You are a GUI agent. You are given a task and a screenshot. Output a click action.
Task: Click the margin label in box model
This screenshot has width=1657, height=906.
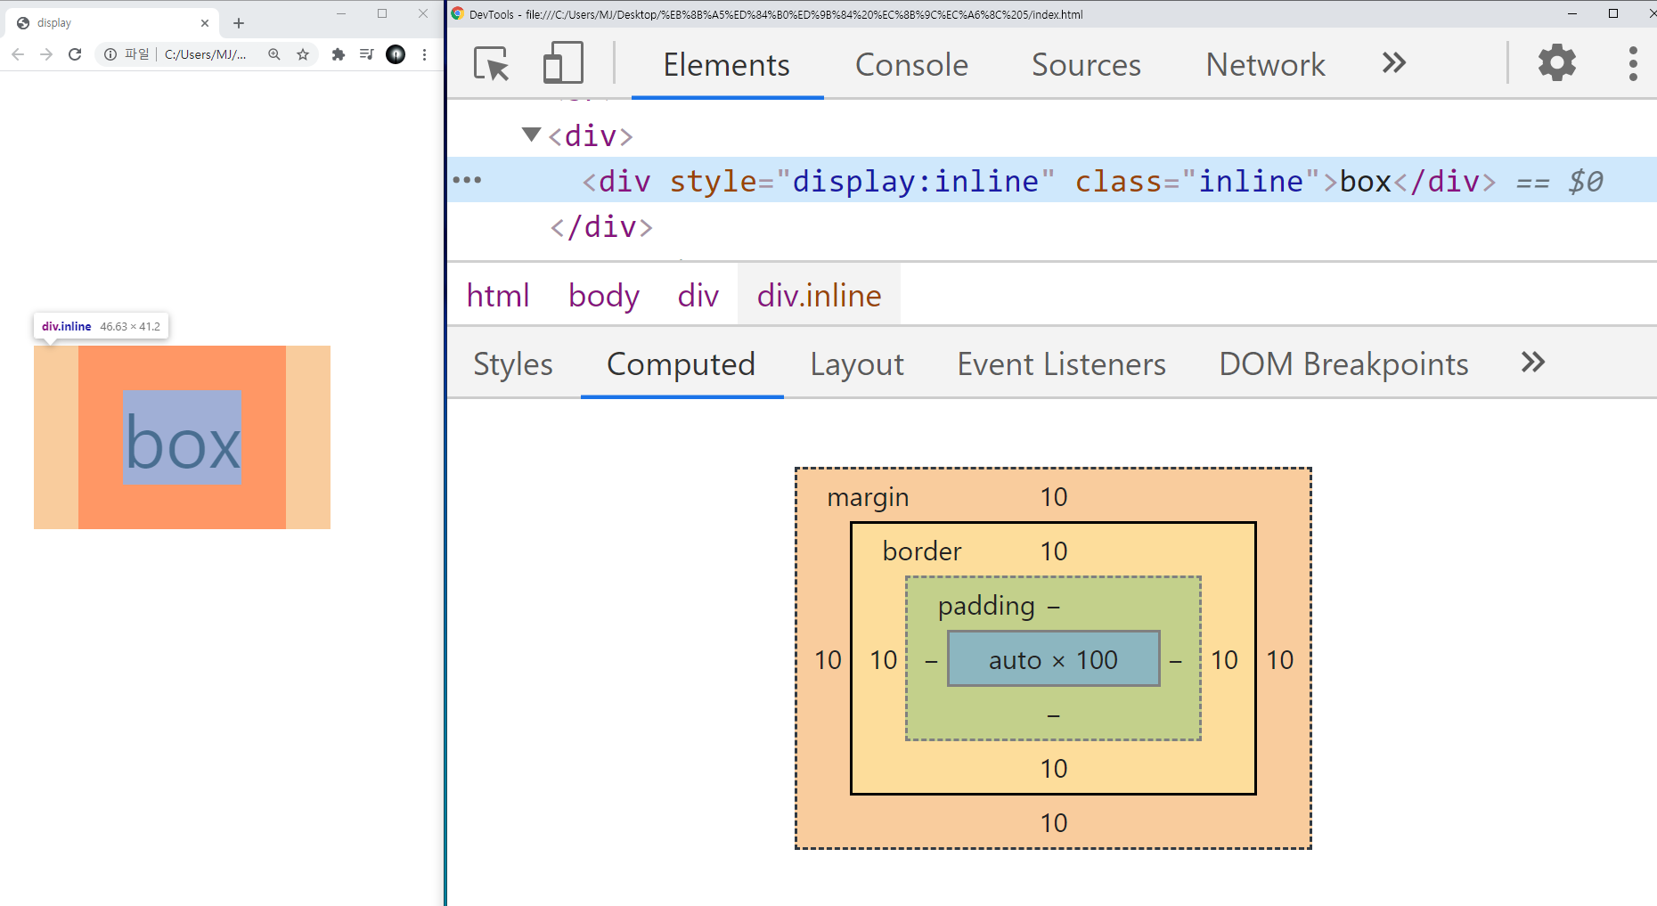(x=868, y=497)
